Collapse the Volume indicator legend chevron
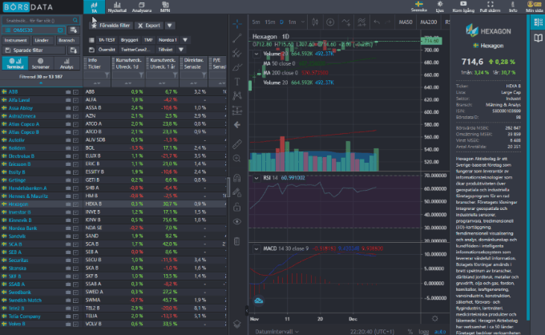545x335 pixels. 256,54
